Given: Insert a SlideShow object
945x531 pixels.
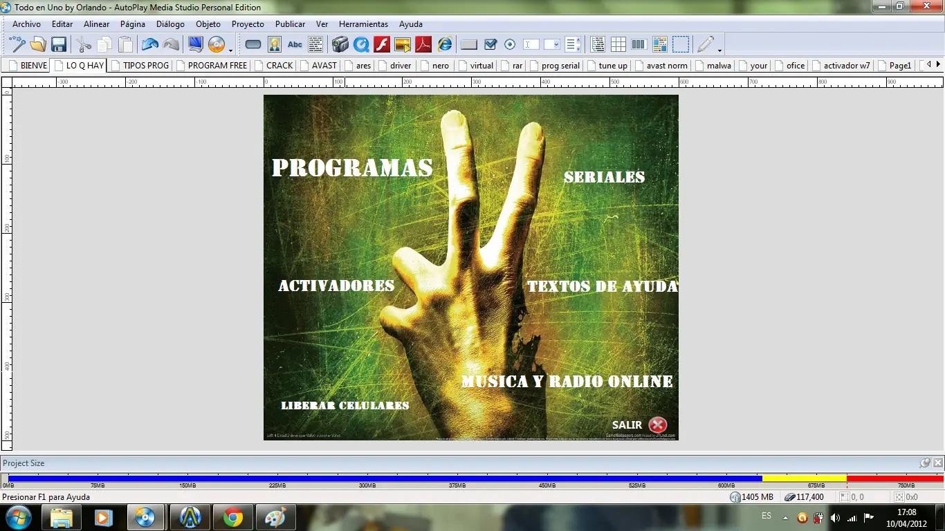Looking at the screenshot, I should 401,44.
